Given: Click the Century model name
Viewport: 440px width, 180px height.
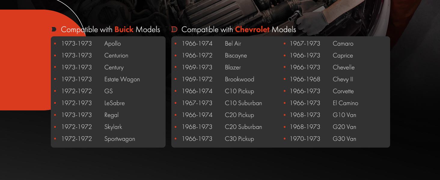Looking at the screenshot, I should (114, 68).
